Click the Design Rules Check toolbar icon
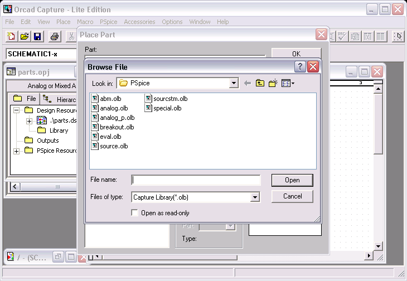This screenshot has width=407, height=281. click(x=342, y=36)
